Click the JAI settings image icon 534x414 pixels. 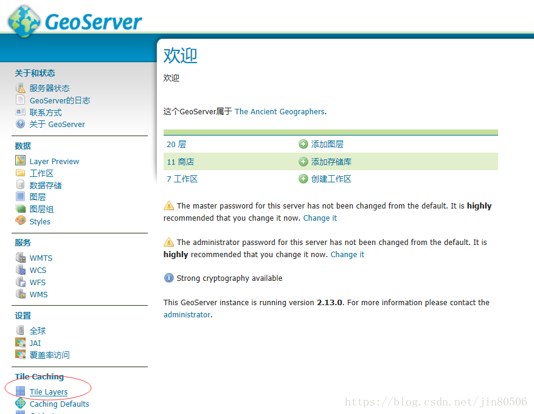click(x=21, y=342)
